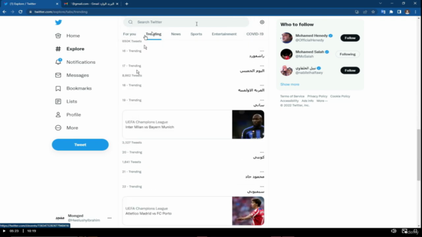Open the browser extensions puzzle icon

(391, 12)
